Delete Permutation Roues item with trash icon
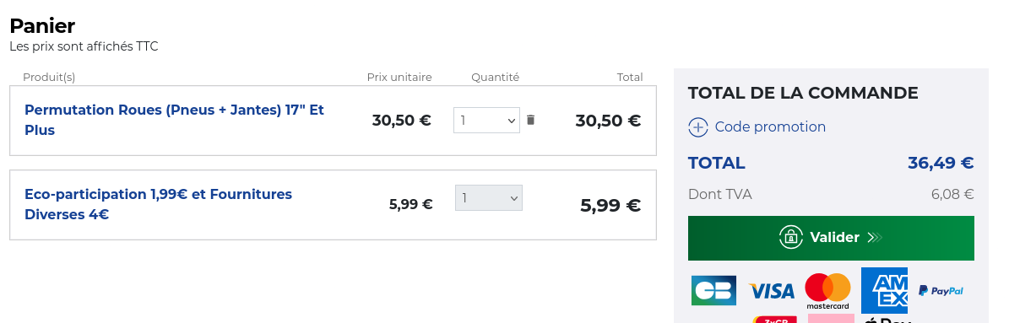This screenshot has width=1009, height=323. (530, 120)
